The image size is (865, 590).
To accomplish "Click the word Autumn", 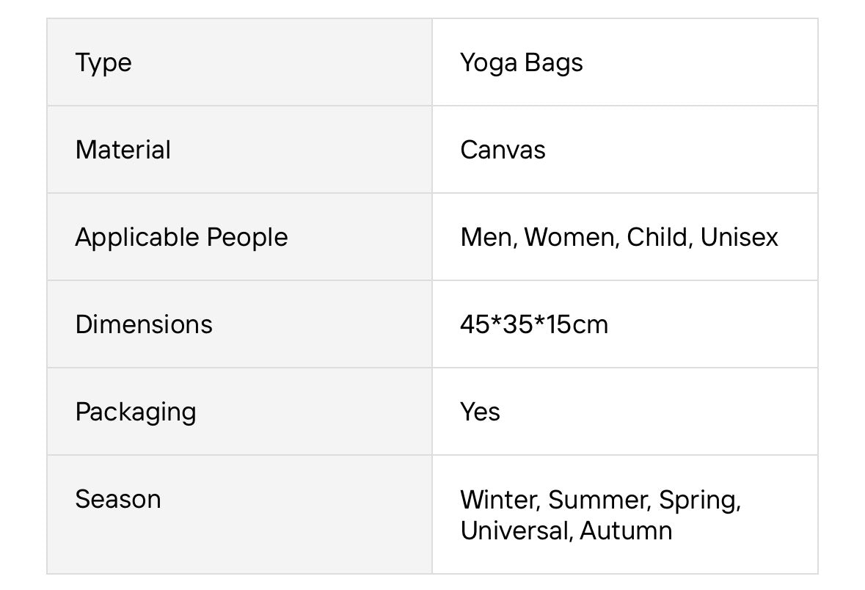I will (626, 531).
